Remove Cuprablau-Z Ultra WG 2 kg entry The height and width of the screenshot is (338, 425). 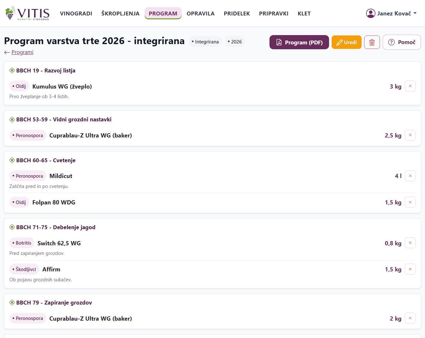pyautogui.click(x=410, y=318)
